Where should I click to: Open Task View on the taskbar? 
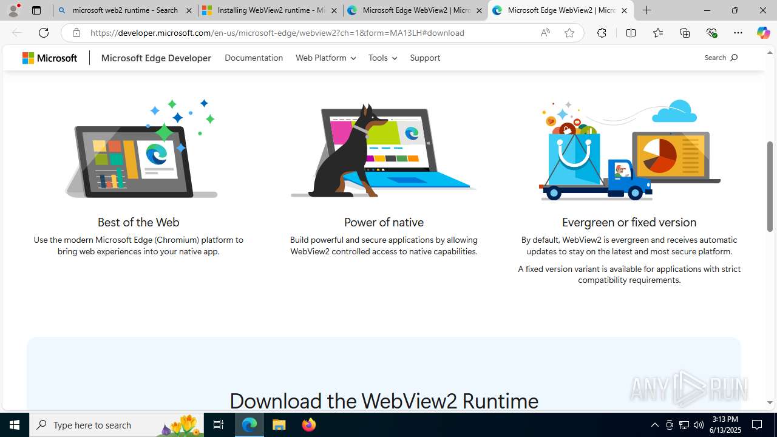click(219, 425)
